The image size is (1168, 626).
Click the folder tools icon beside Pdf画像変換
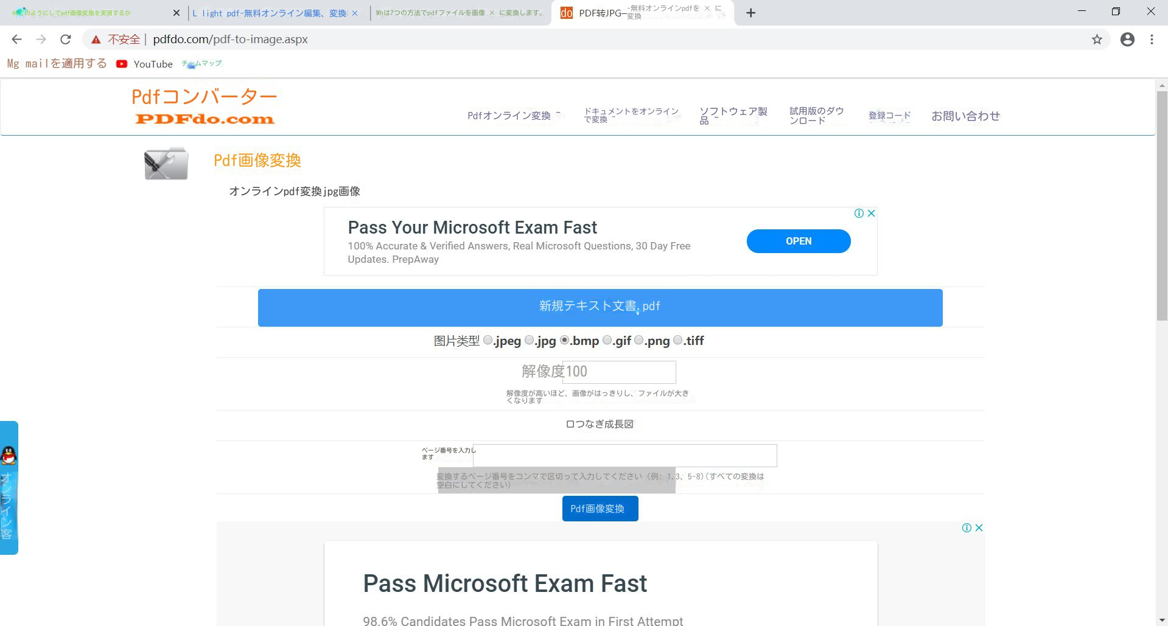166,163
